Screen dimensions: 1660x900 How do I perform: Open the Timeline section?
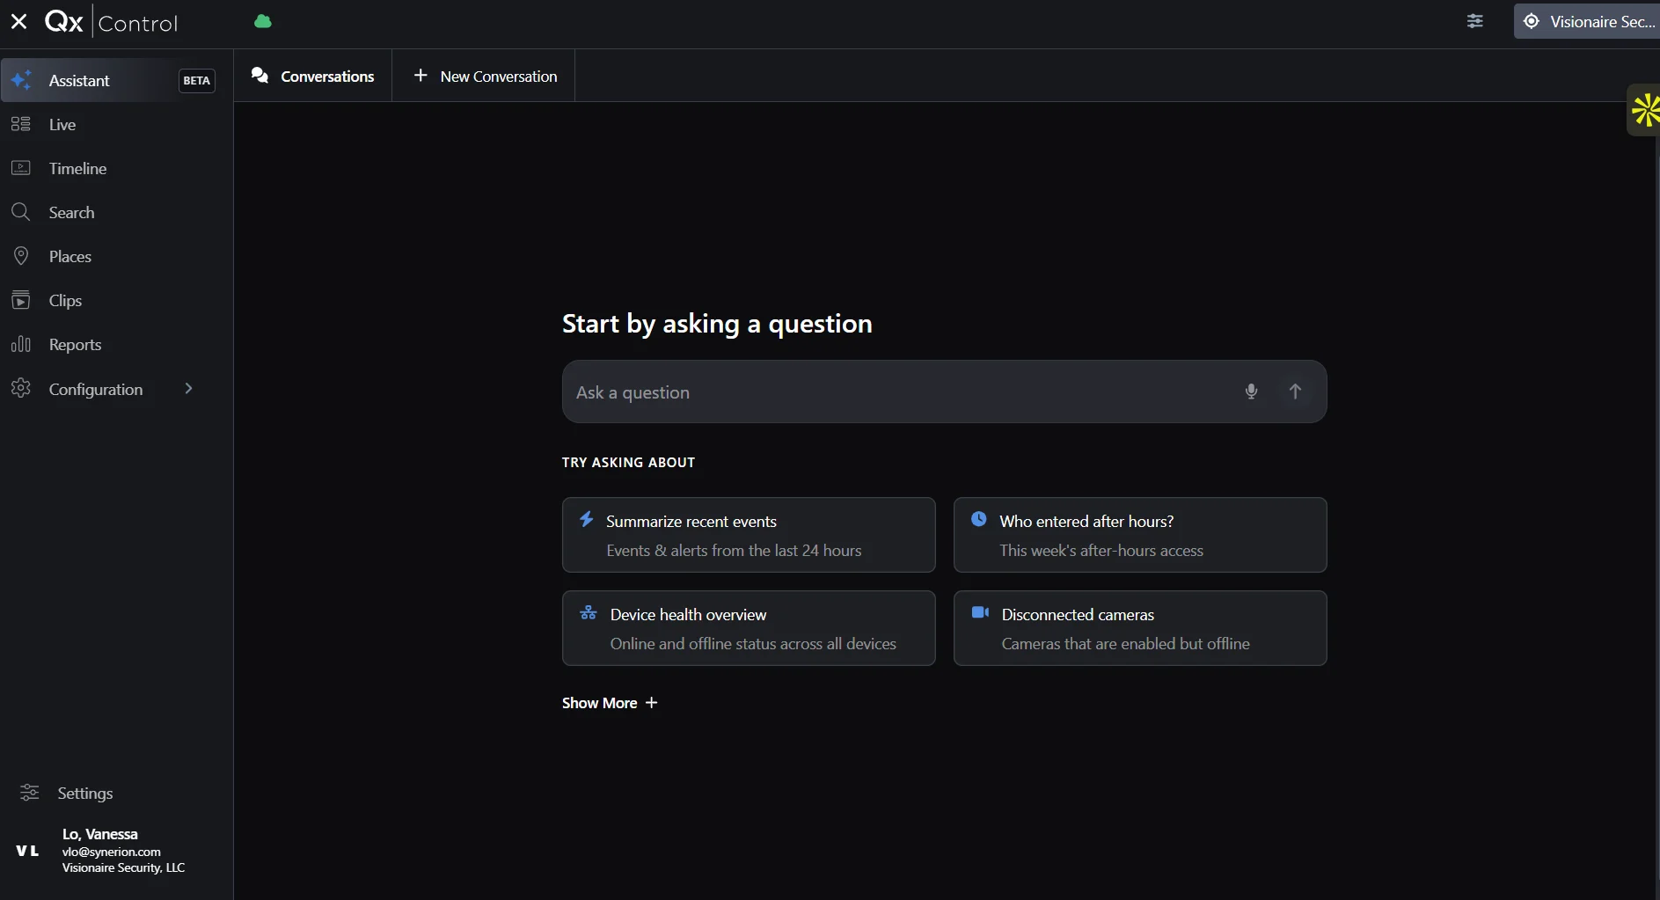77,168
